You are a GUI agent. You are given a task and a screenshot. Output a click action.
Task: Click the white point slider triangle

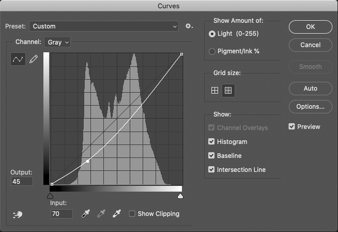pyautogui.click(x=180, y=196)
